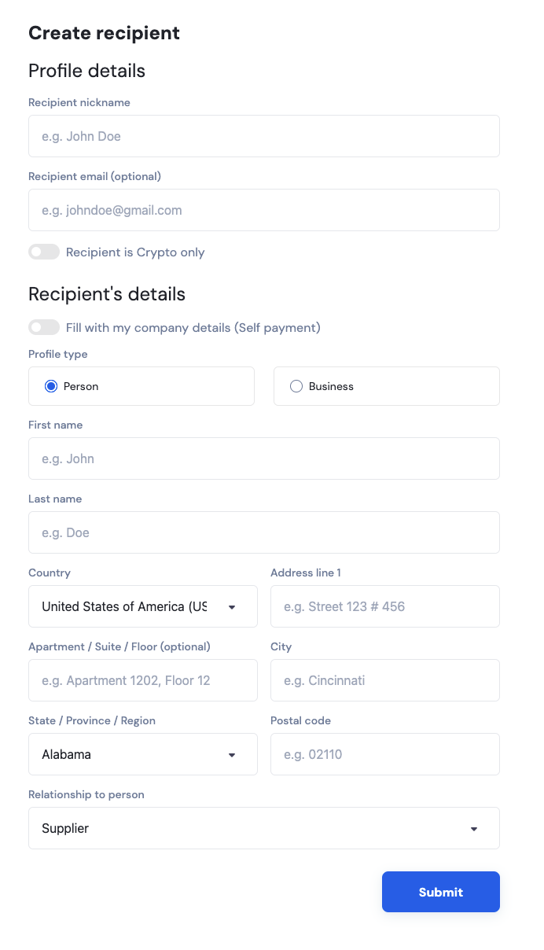Click the Business radio circle
The height and width of the screenshot is (950, 544).
tap(296, 386)
